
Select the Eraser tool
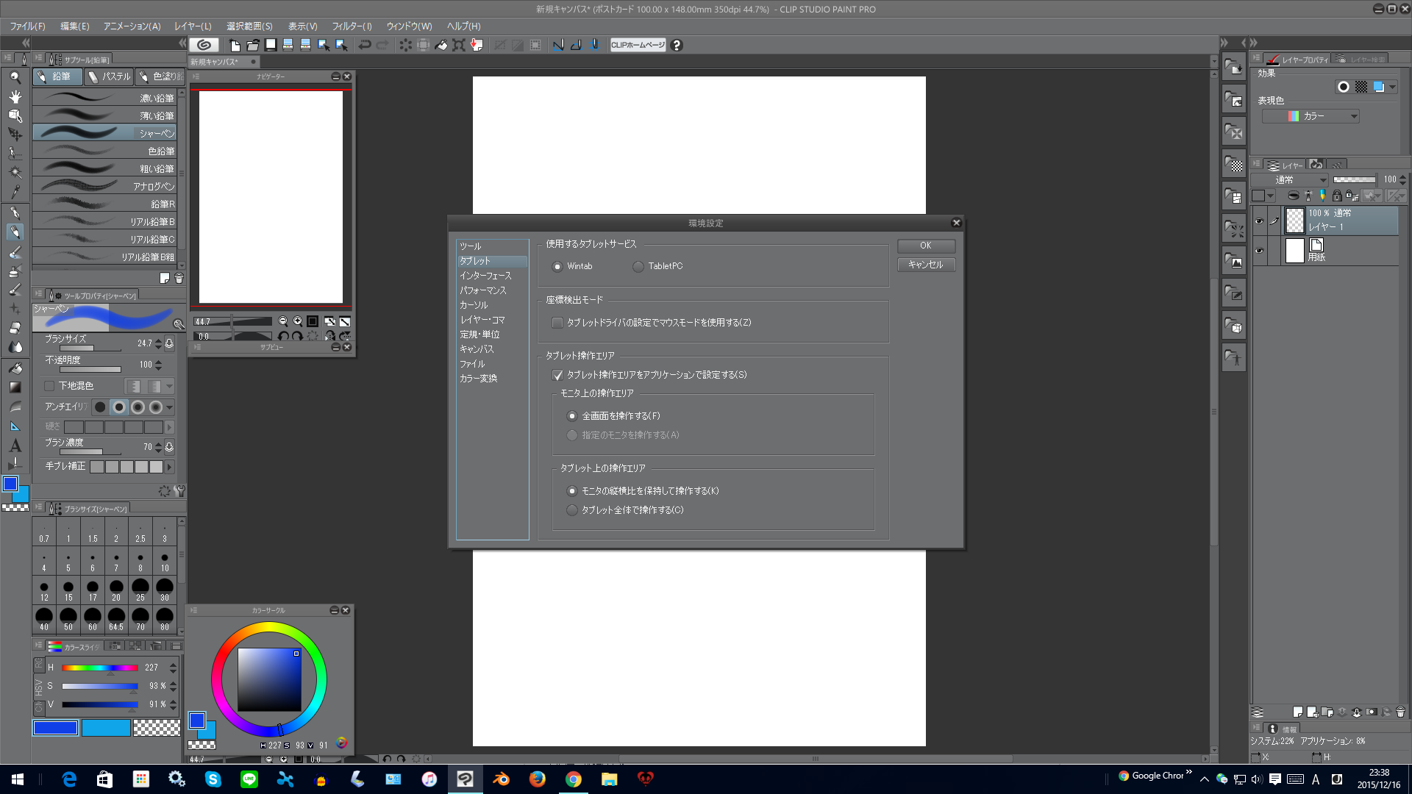coord(15,328)
